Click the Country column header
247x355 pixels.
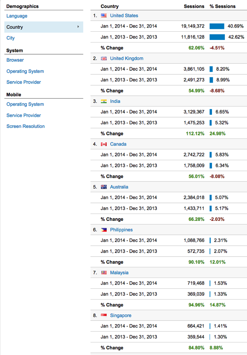tap(110, 6)
